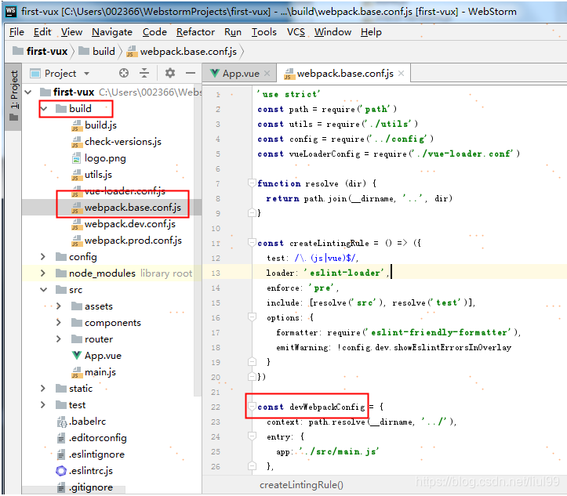Click the collapse all icon in Project panel
567x496 pixels.
144,73
